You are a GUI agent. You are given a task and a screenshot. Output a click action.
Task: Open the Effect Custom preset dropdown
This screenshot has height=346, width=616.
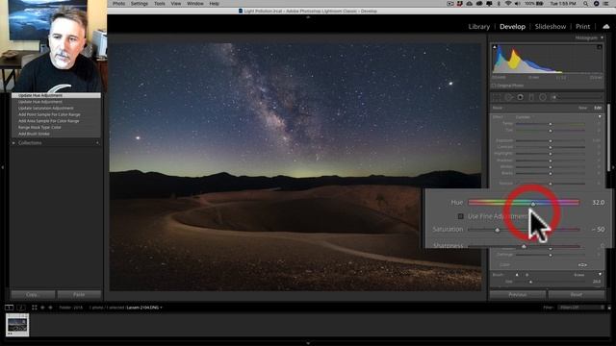pos(524,117)
